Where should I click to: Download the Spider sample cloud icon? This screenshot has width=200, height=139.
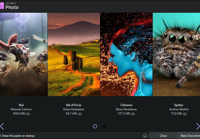185,114
